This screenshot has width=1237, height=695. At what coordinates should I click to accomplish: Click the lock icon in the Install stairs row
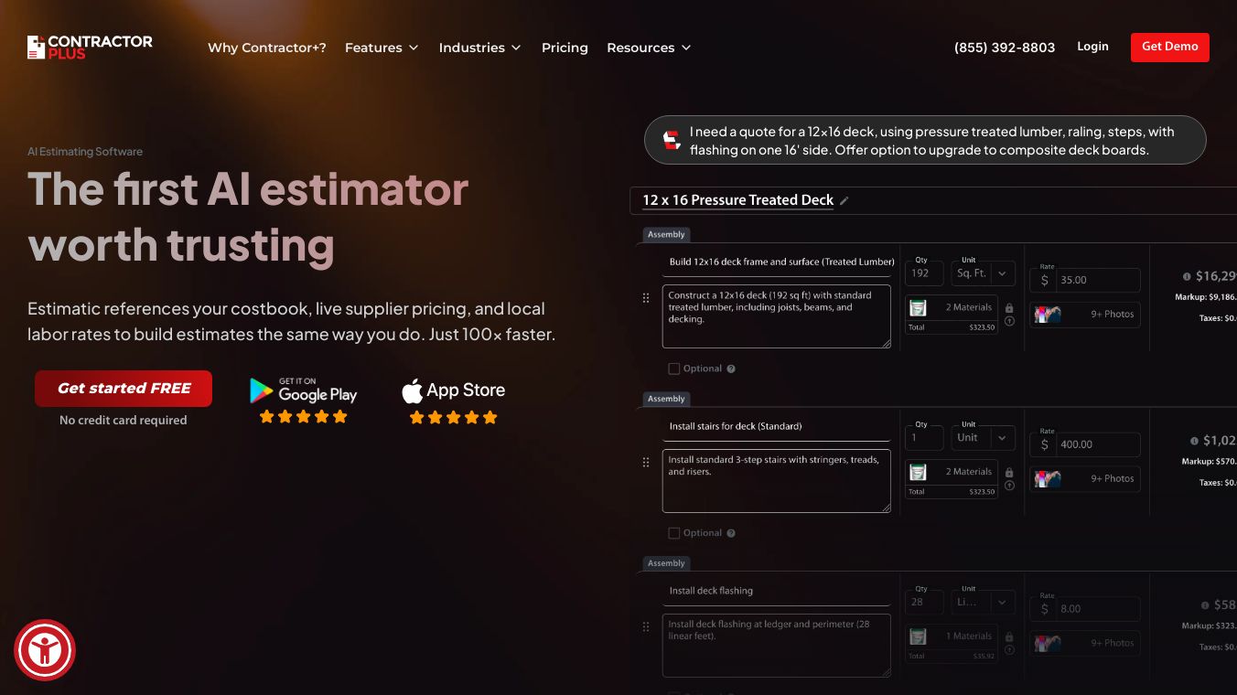(x=1009, y=473)
